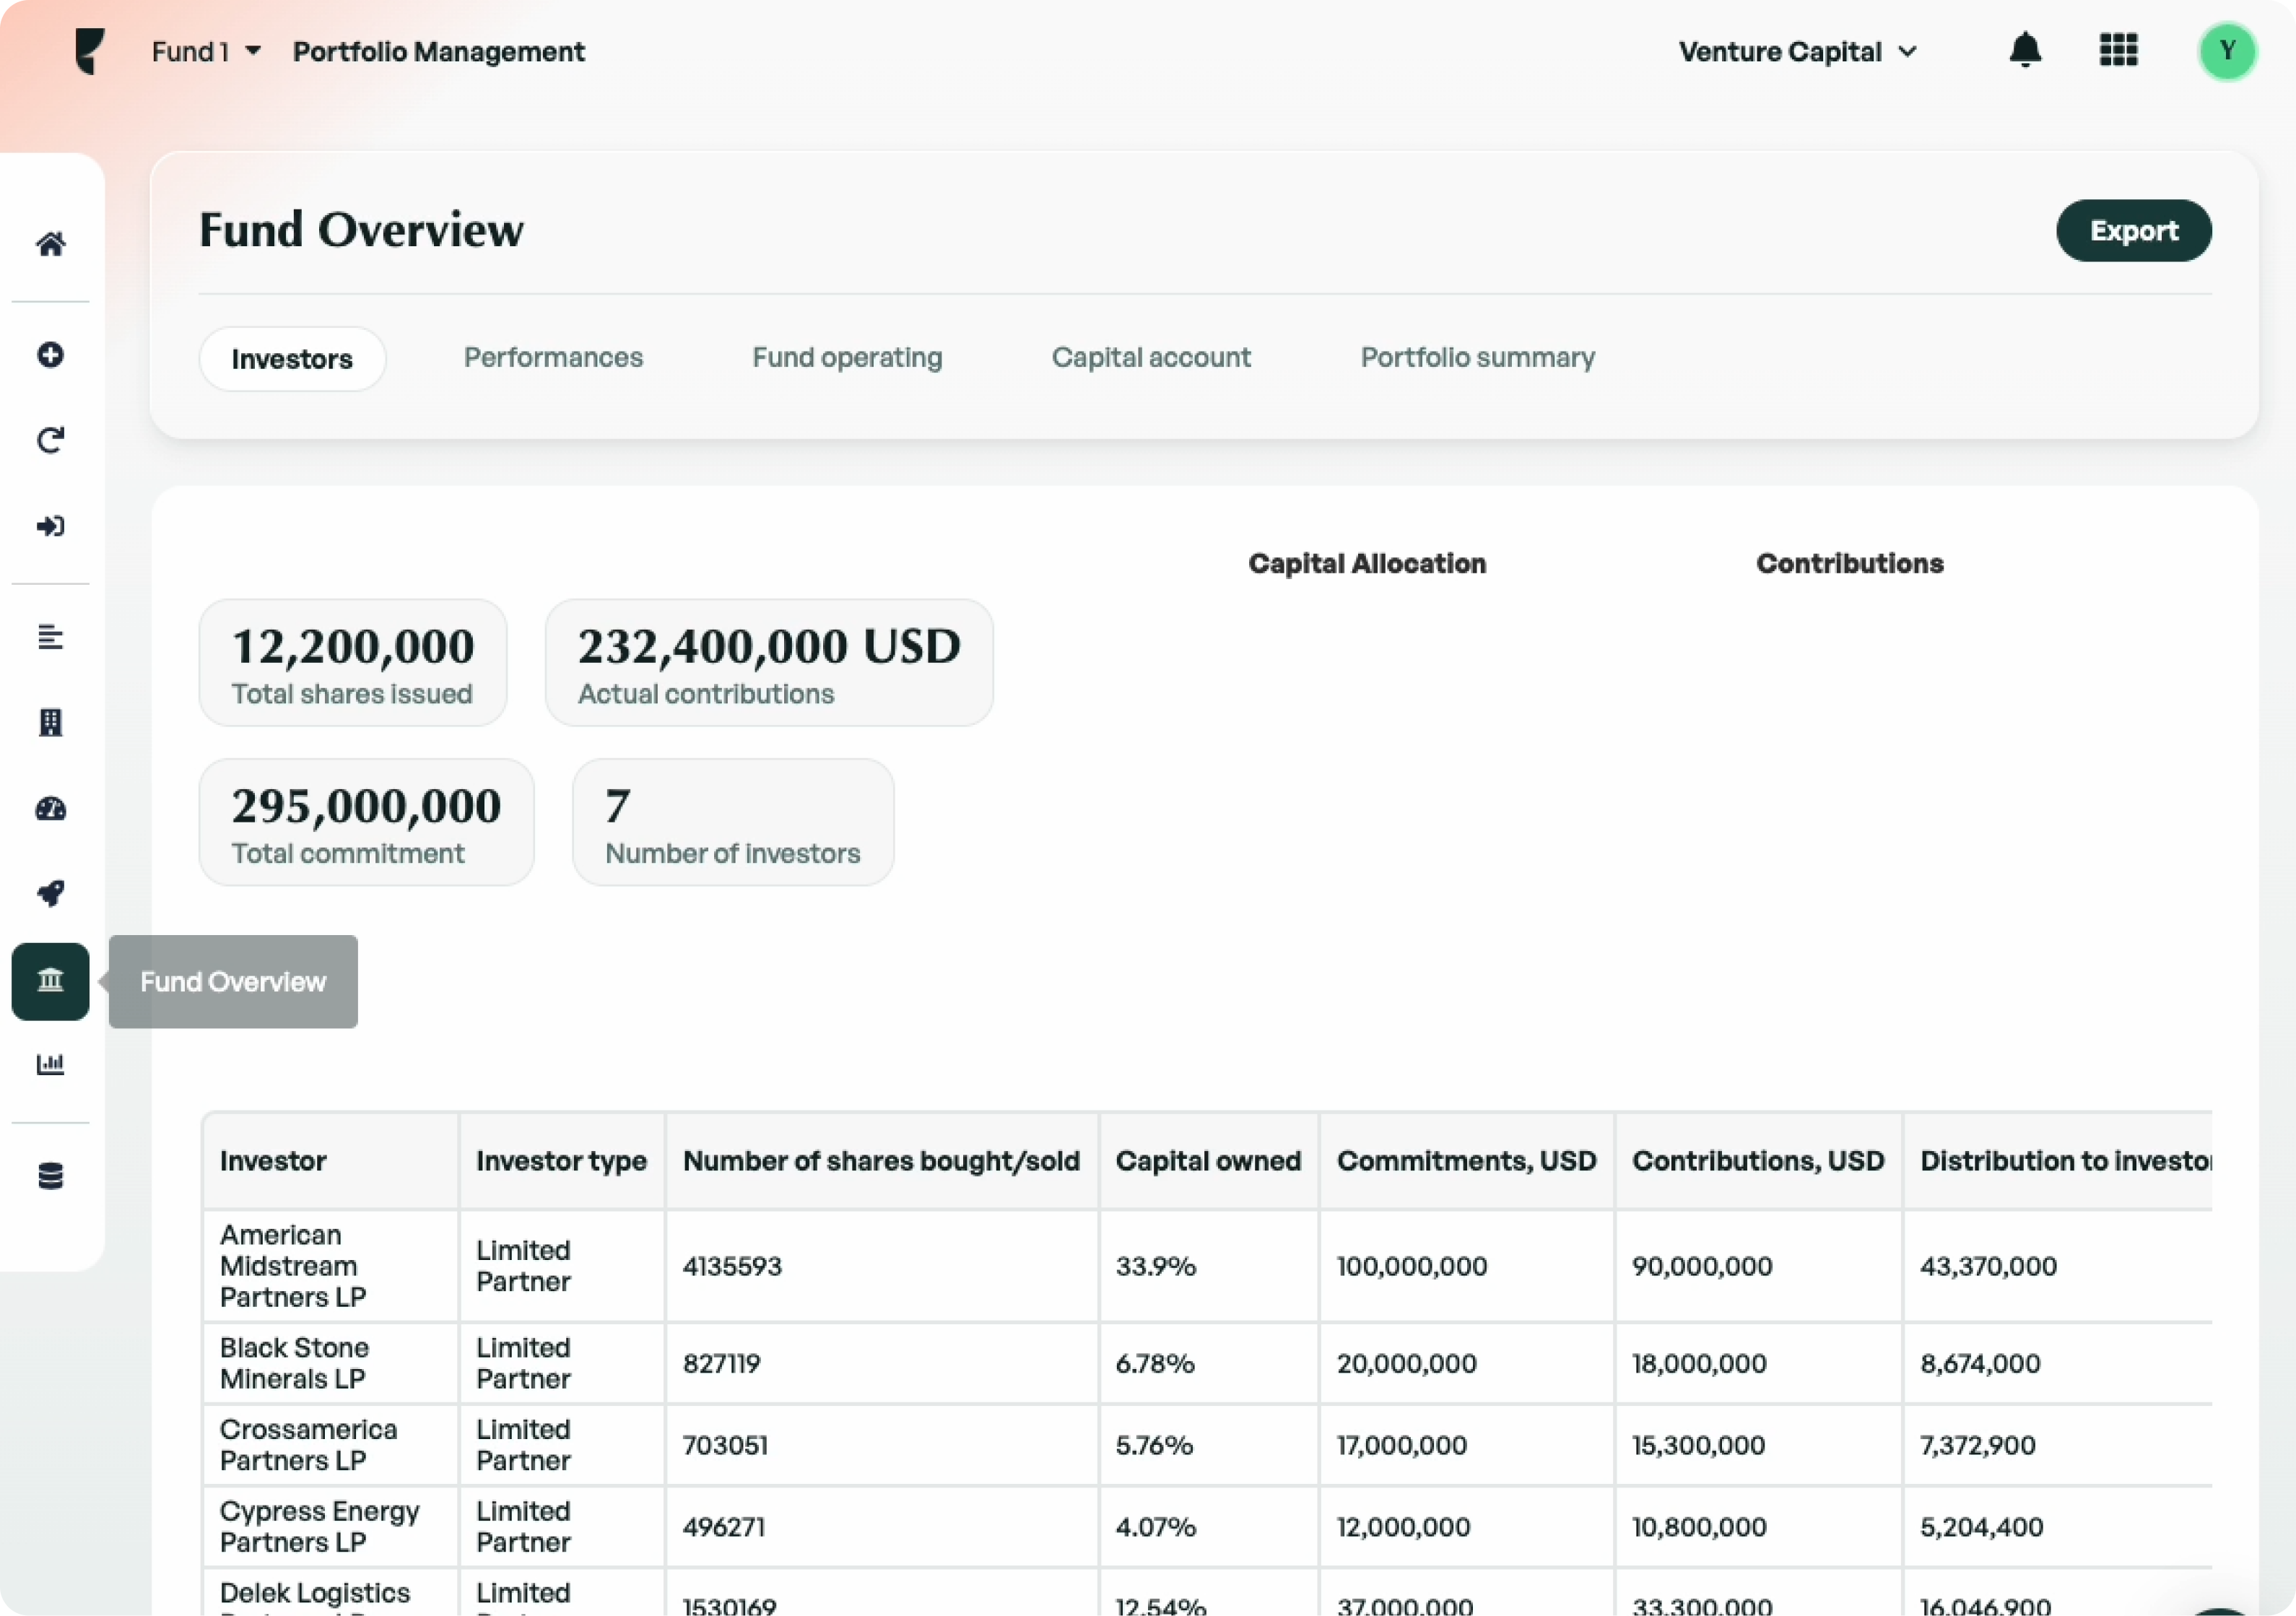Click the refresh icon in the sidebar
Viewport: 2296px width, 1616px height.
coord(51,440)
